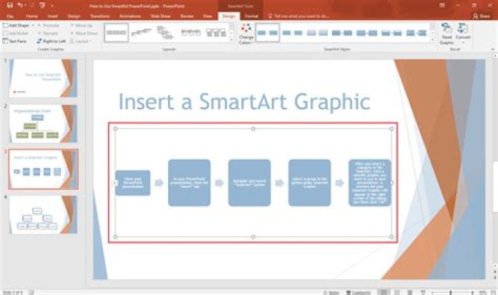The image size is (498, 295).
Task: Click the first SmartArt process box on slide
Action: pos(133,182)
